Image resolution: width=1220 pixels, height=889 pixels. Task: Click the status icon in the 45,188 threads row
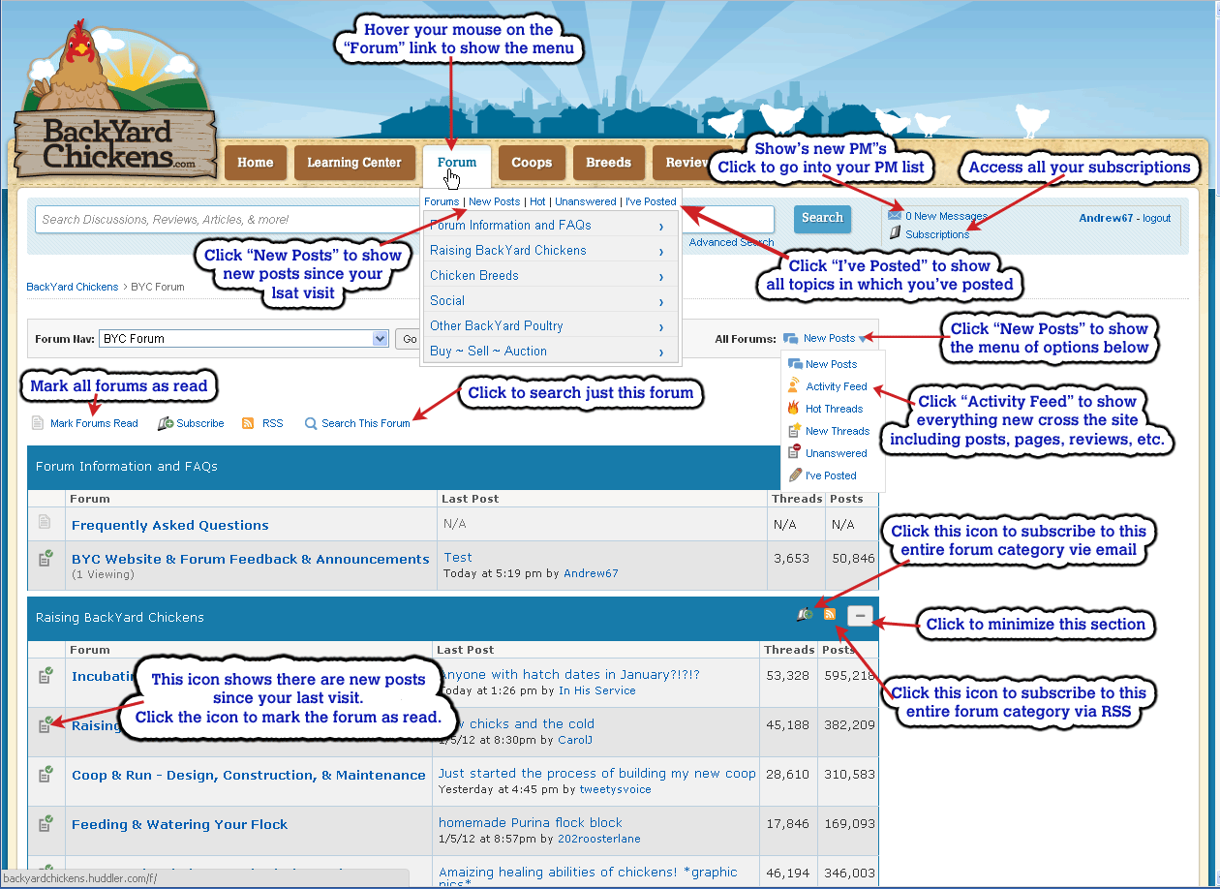pyautogui.click(x=46, y=724)
